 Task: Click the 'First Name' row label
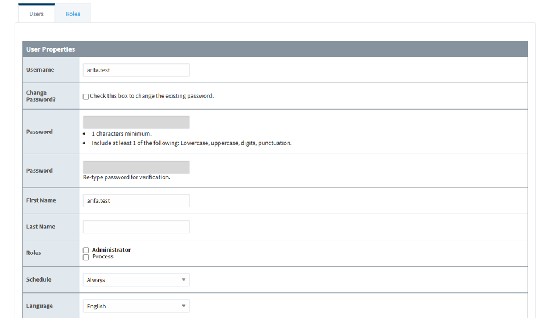click(x=41, y=200)
